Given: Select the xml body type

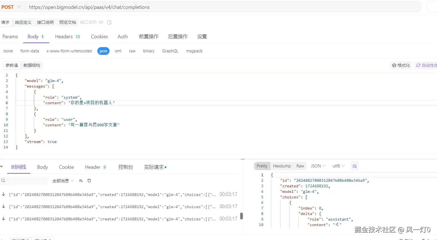Looking at the screenshot, I should tap(118, 51).
